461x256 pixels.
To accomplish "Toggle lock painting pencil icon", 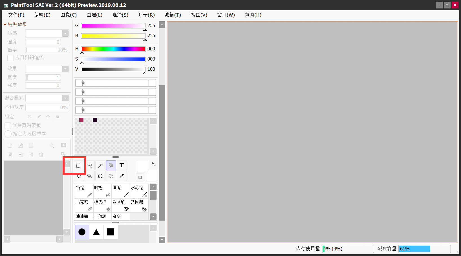I will [x=39, y=117].
